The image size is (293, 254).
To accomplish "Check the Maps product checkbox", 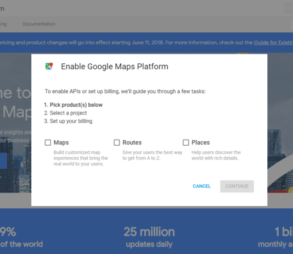I will pos(48,142).
